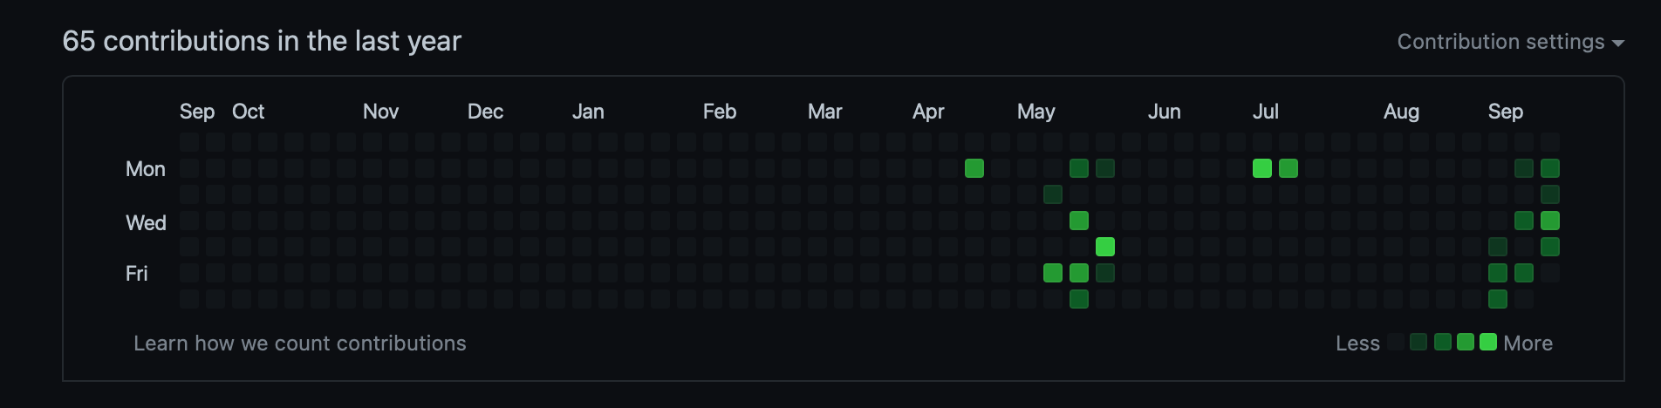Select the green Tuesday cell in the last week
This screenshot has height=408, width=1661.
click(1550, 194)
